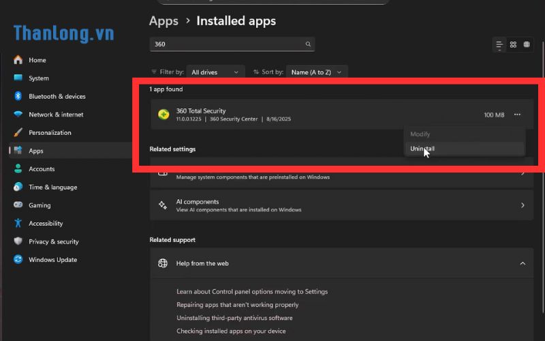Click the Help from the web globe icon
The image size is (545, 341).
(163, 263)
